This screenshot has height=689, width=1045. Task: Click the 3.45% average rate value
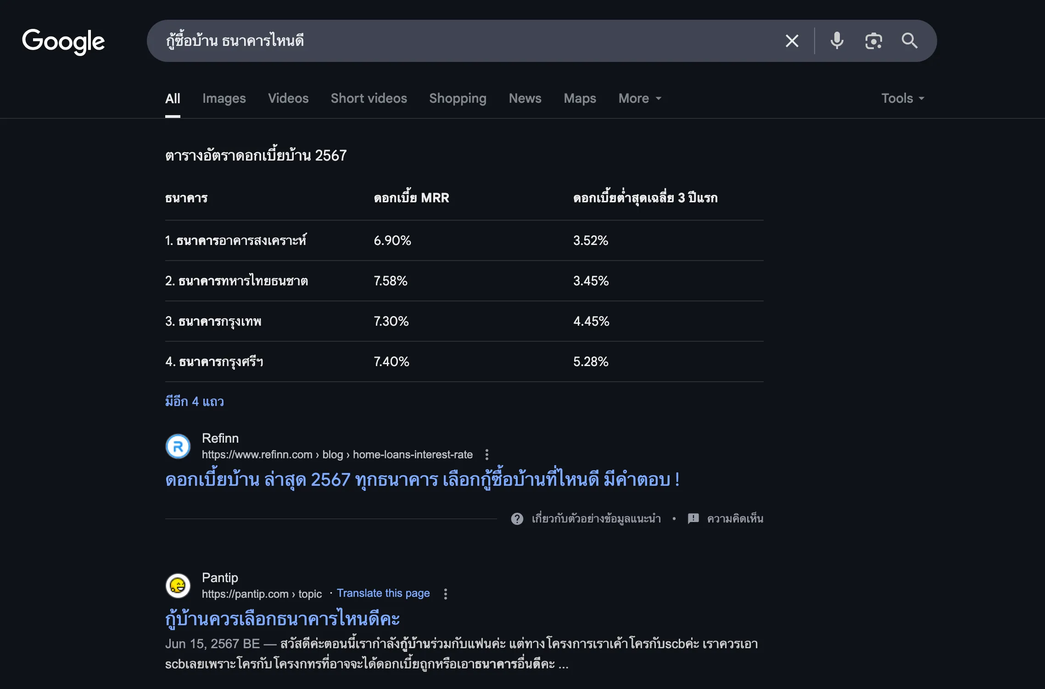point(591,281)
